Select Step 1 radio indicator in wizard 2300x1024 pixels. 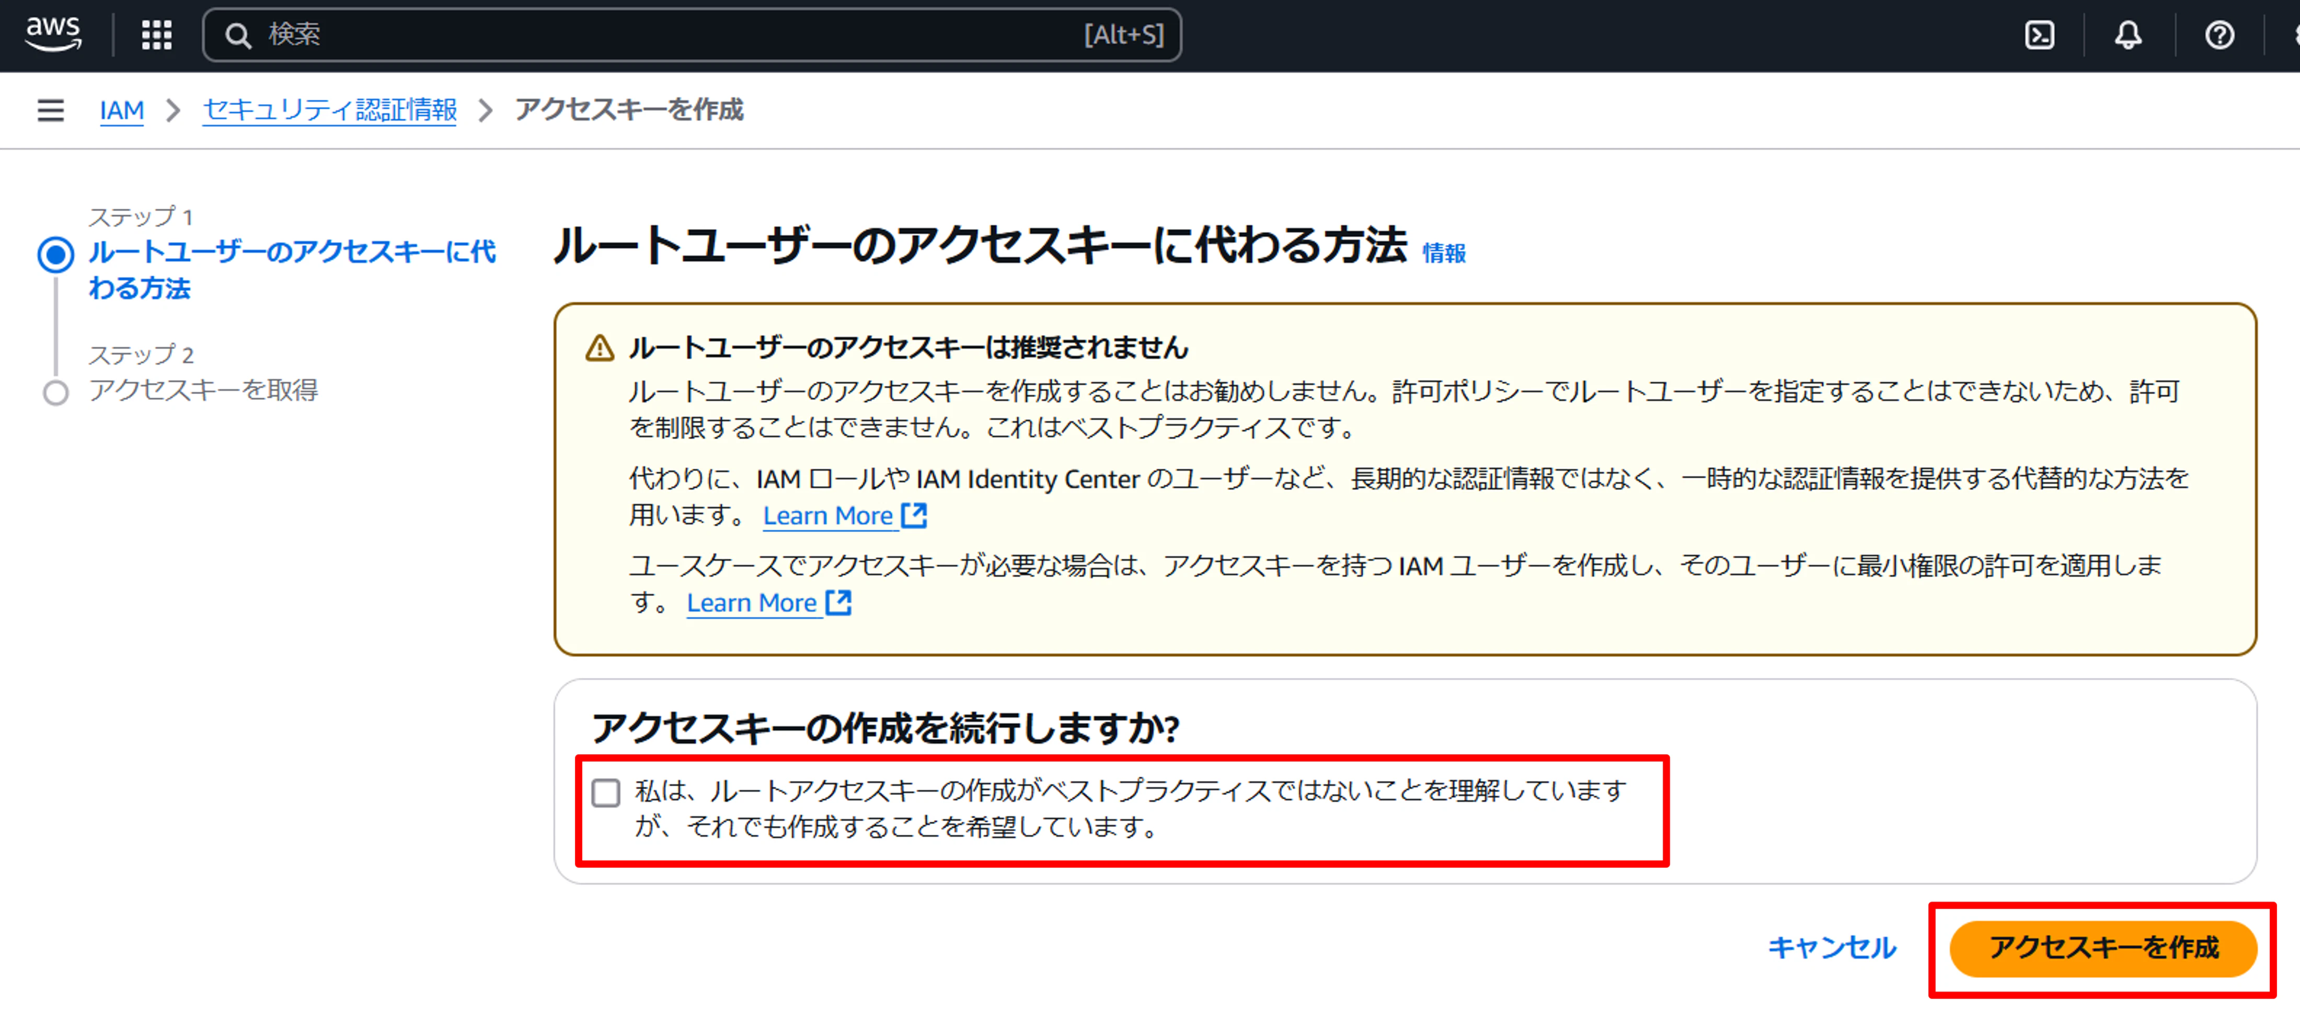pyautogui.click(x=55, y=255)
